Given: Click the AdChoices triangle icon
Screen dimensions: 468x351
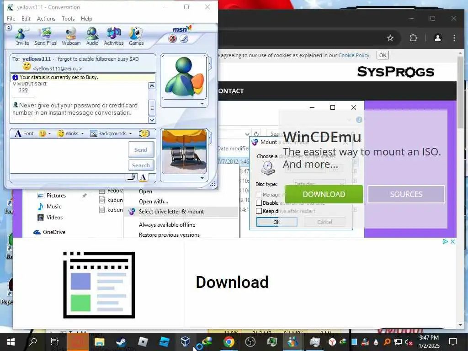Looking at the screenshot, I should (x=445, y=241).
